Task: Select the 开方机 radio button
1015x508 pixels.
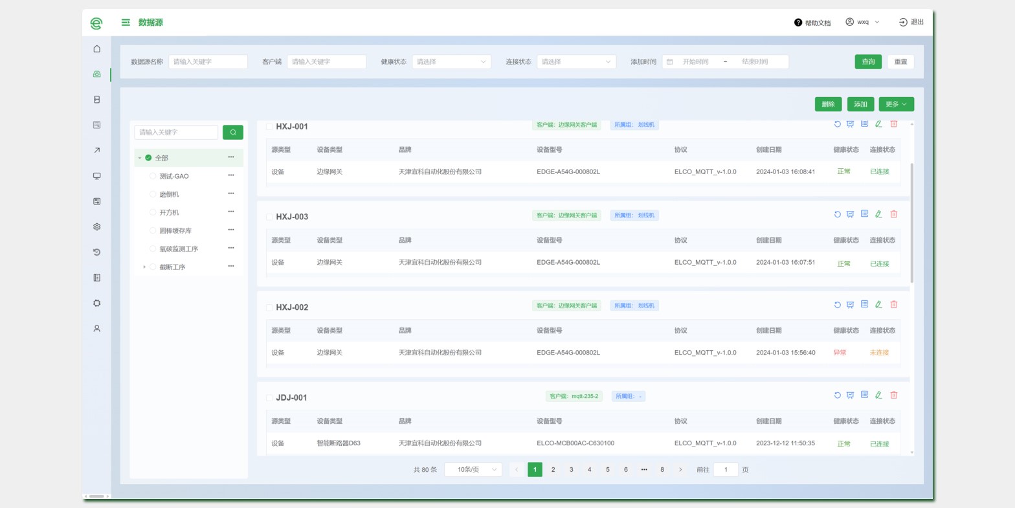Action: [x=153, y=212]
